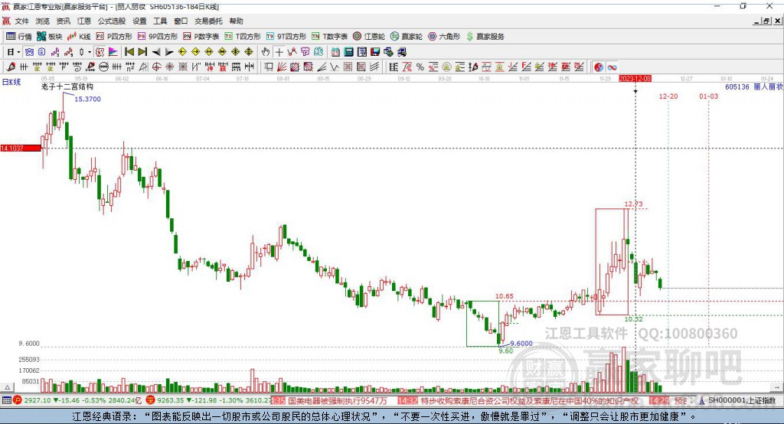Click SH000001 上证指数 in status bar
Viewport: 784px width, 424px height.
[x=742, y=400]
